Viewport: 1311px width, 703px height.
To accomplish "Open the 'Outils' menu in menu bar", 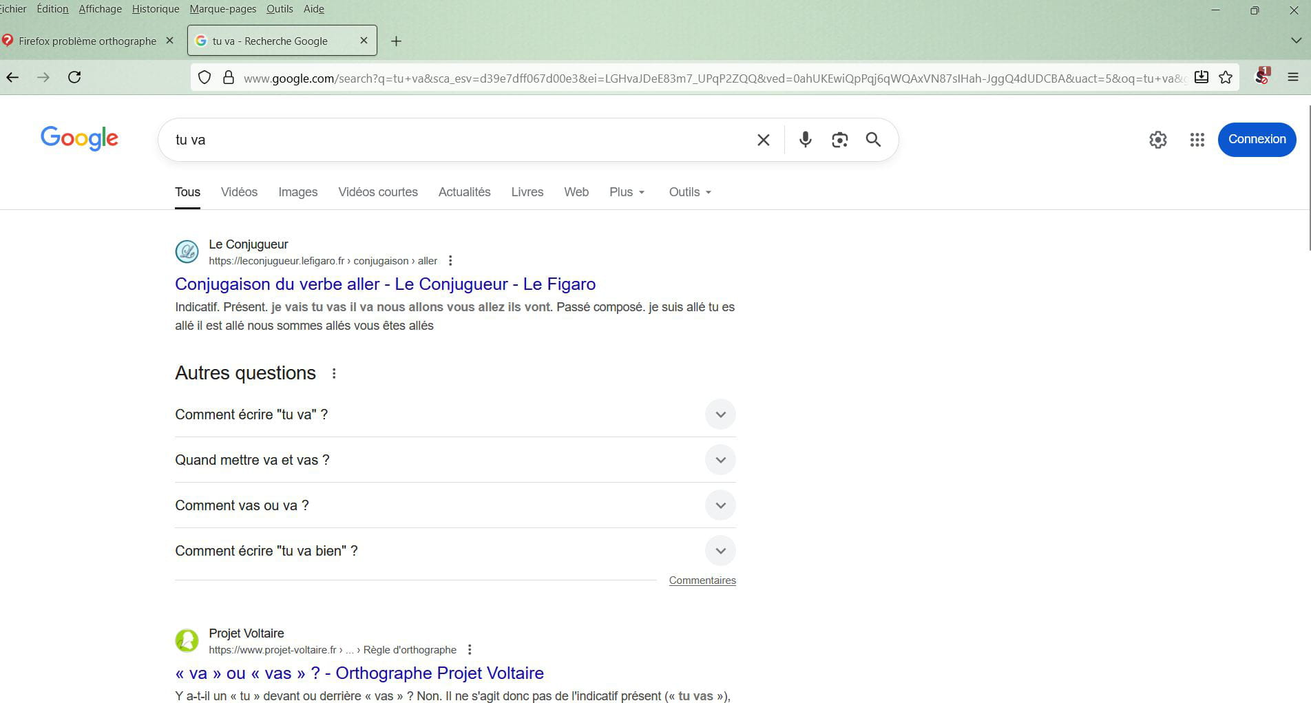I will 280,9.
